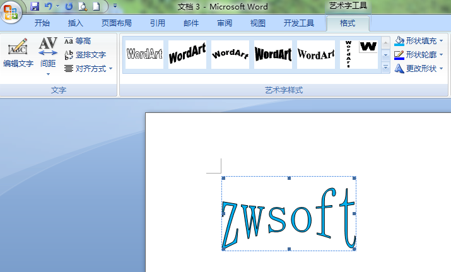The width and height of the screenshot is (451, 272).
Task: Undo the last action
Action: point(48,6)
